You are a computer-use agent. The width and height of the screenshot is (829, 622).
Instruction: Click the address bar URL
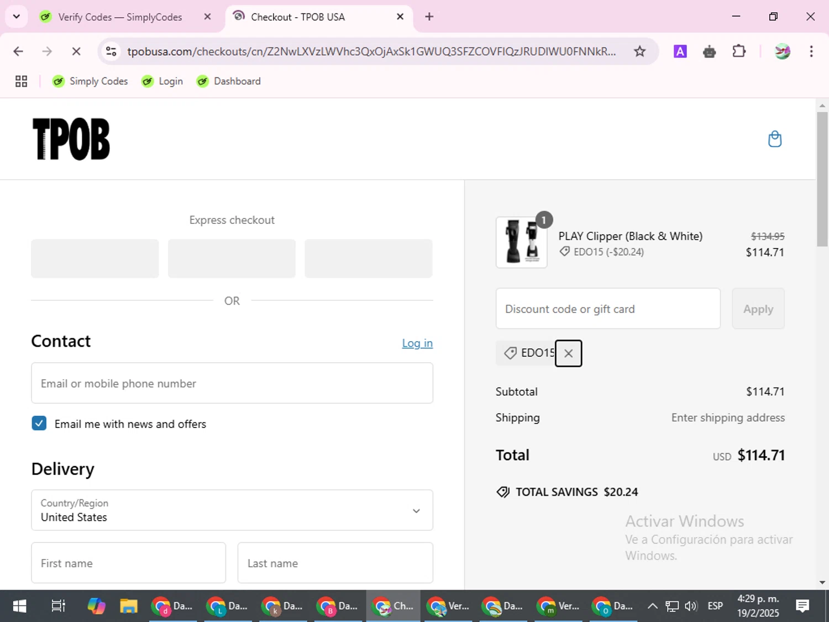click(371, 51)
